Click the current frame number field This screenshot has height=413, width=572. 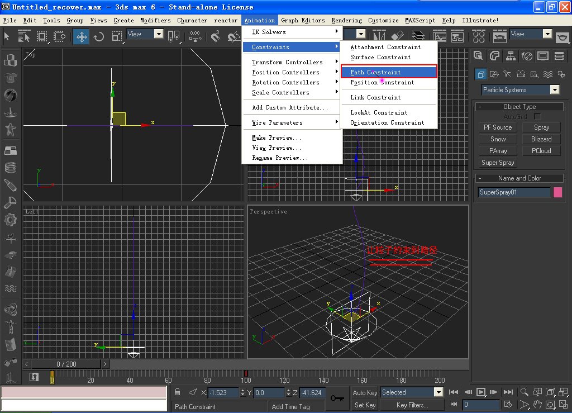(x=481, y=404)
